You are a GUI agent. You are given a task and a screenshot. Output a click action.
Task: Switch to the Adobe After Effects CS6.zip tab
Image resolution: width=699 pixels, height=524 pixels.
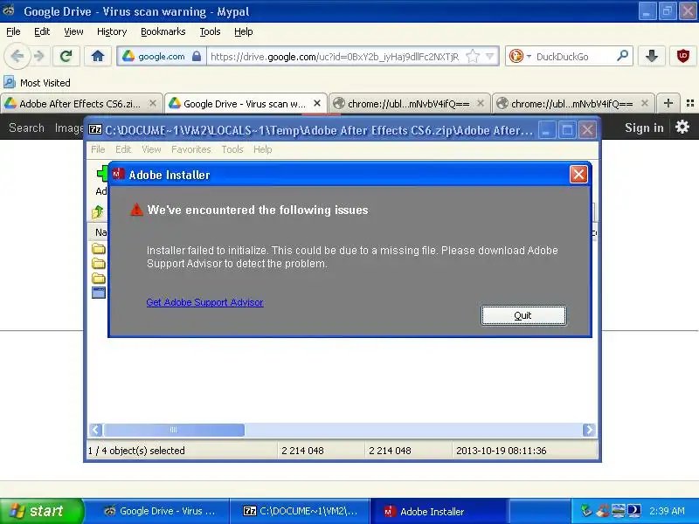(80, 104)
